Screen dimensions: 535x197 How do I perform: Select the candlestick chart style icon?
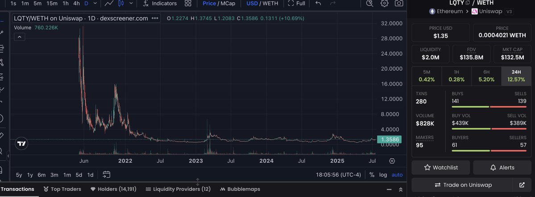pos(121,4)
